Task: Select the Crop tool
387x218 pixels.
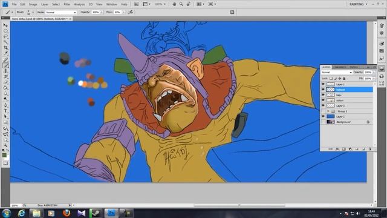Action: click(5, 48)
